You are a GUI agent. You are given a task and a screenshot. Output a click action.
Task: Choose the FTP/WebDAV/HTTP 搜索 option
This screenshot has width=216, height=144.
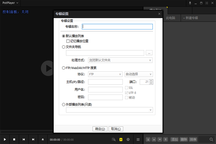[x=64, y=68]
